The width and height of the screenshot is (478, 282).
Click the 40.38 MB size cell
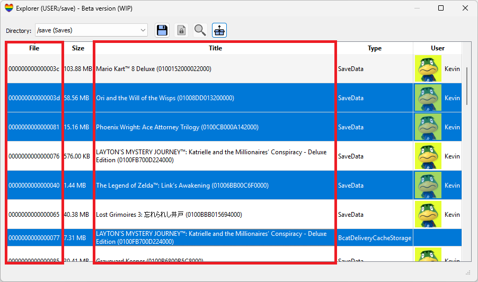point(76,215)
